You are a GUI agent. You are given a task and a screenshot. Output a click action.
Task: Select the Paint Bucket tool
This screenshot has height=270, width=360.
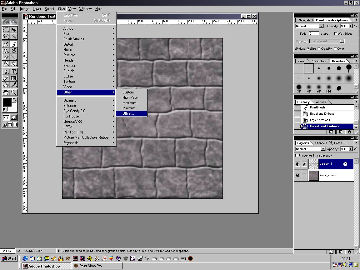(6, 85)
